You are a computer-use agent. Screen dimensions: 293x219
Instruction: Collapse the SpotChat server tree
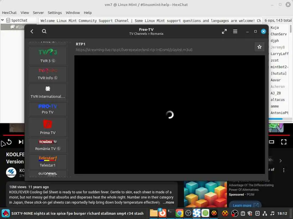2,20
